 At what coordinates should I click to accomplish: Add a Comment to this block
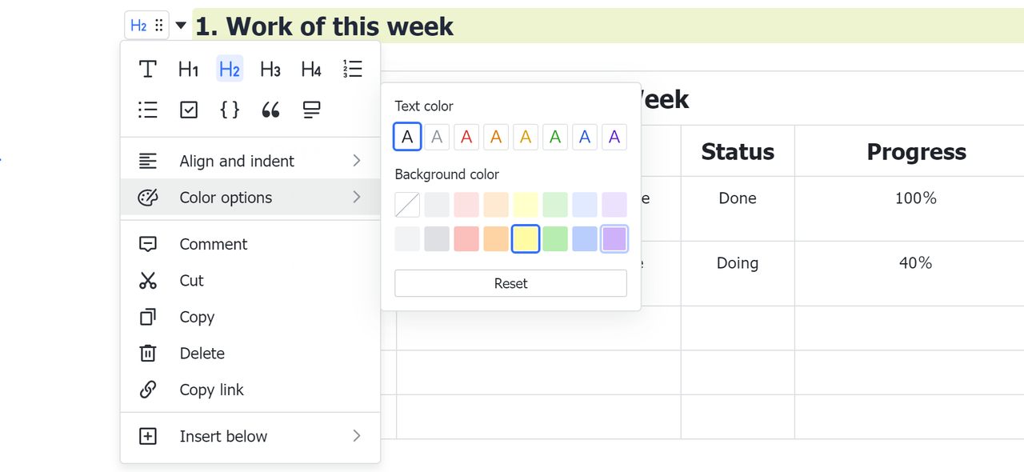[x=213, y=244]
